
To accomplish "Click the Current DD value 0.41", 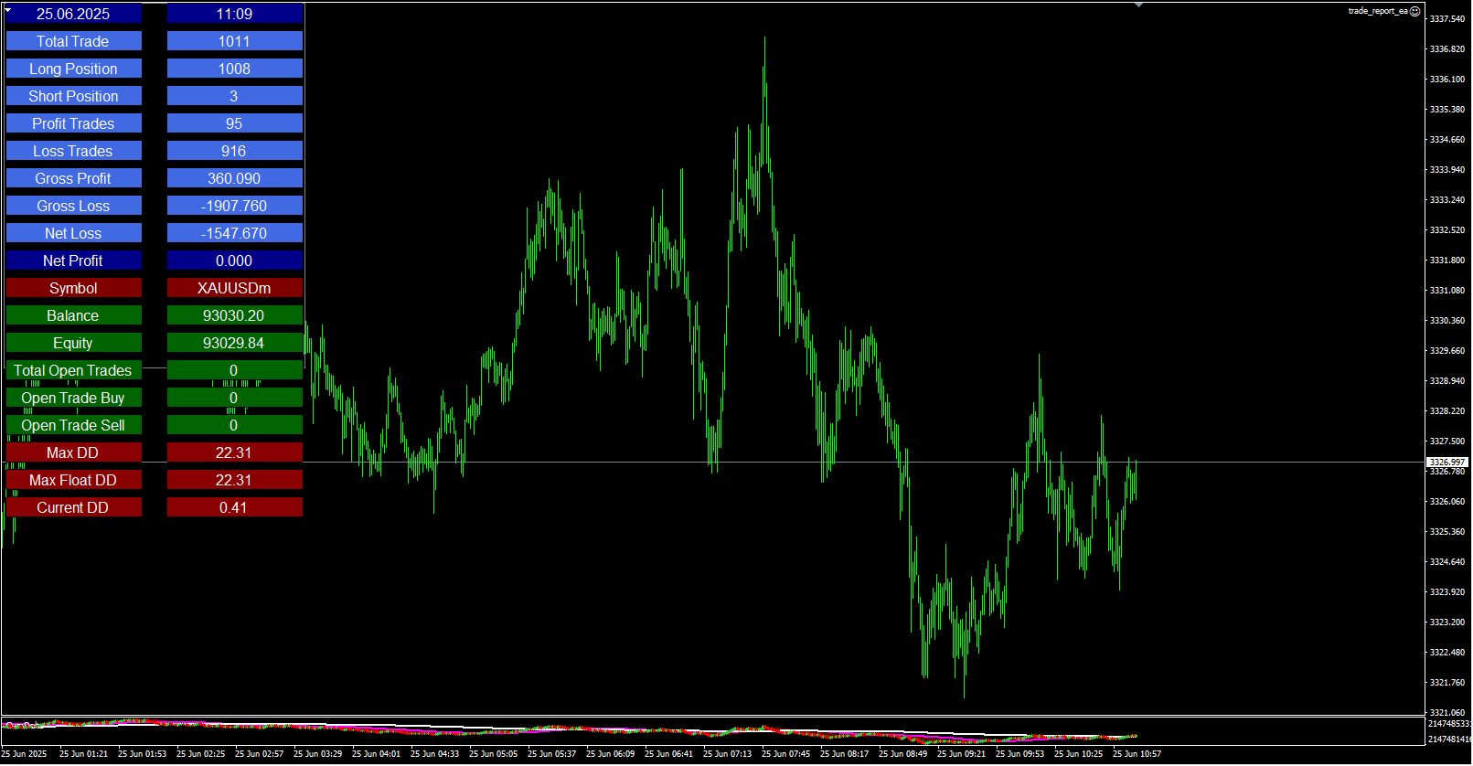I will coord(234,507).
